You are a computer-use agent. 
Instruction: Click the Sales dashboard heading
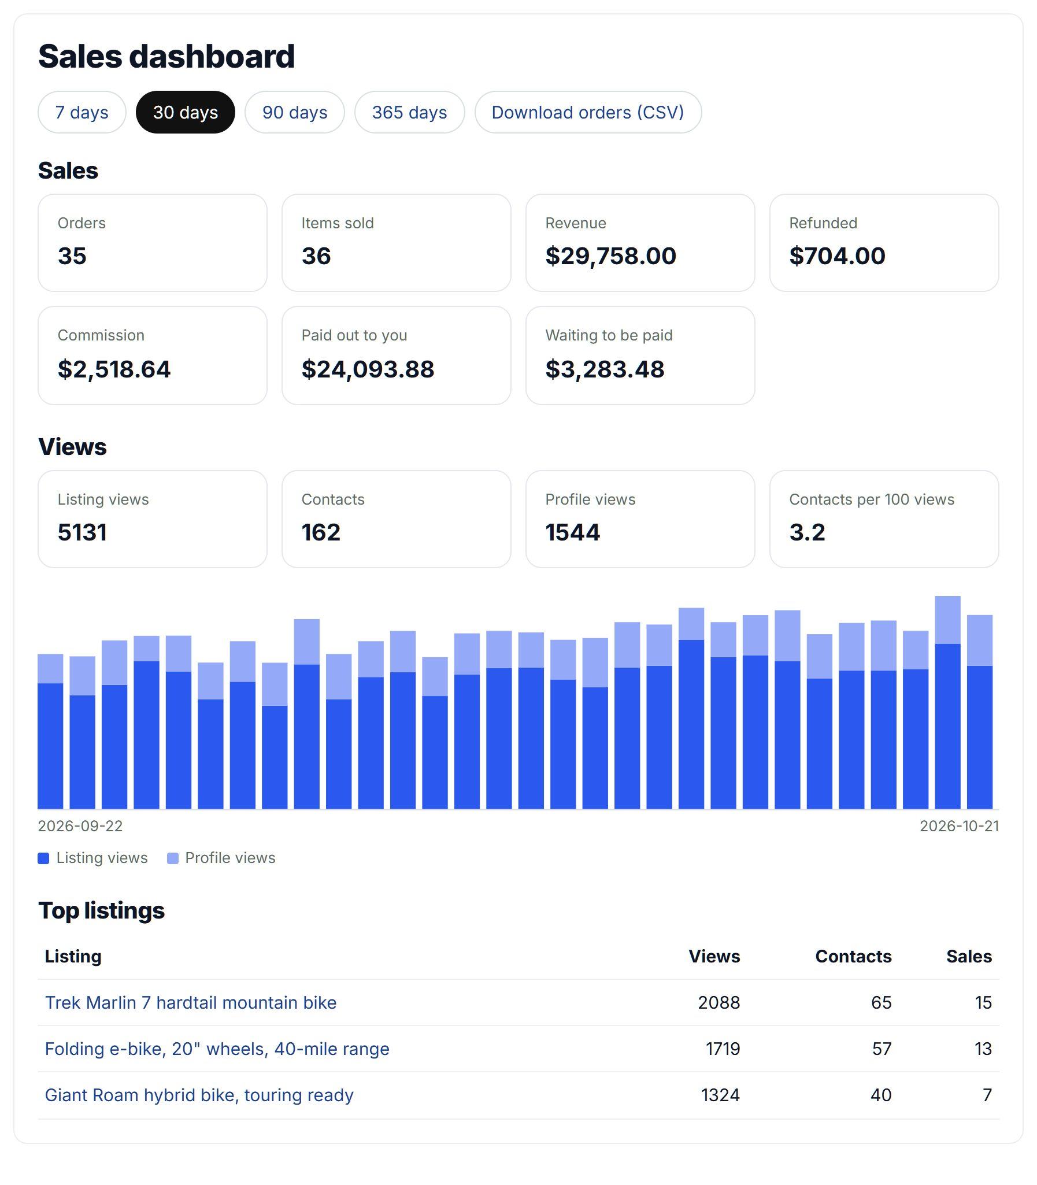click(x=166, y=57)
